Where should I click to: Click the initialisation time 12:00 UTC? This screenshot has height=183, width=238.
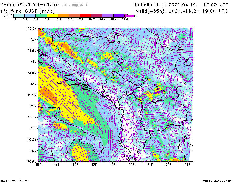click(216, 5)
